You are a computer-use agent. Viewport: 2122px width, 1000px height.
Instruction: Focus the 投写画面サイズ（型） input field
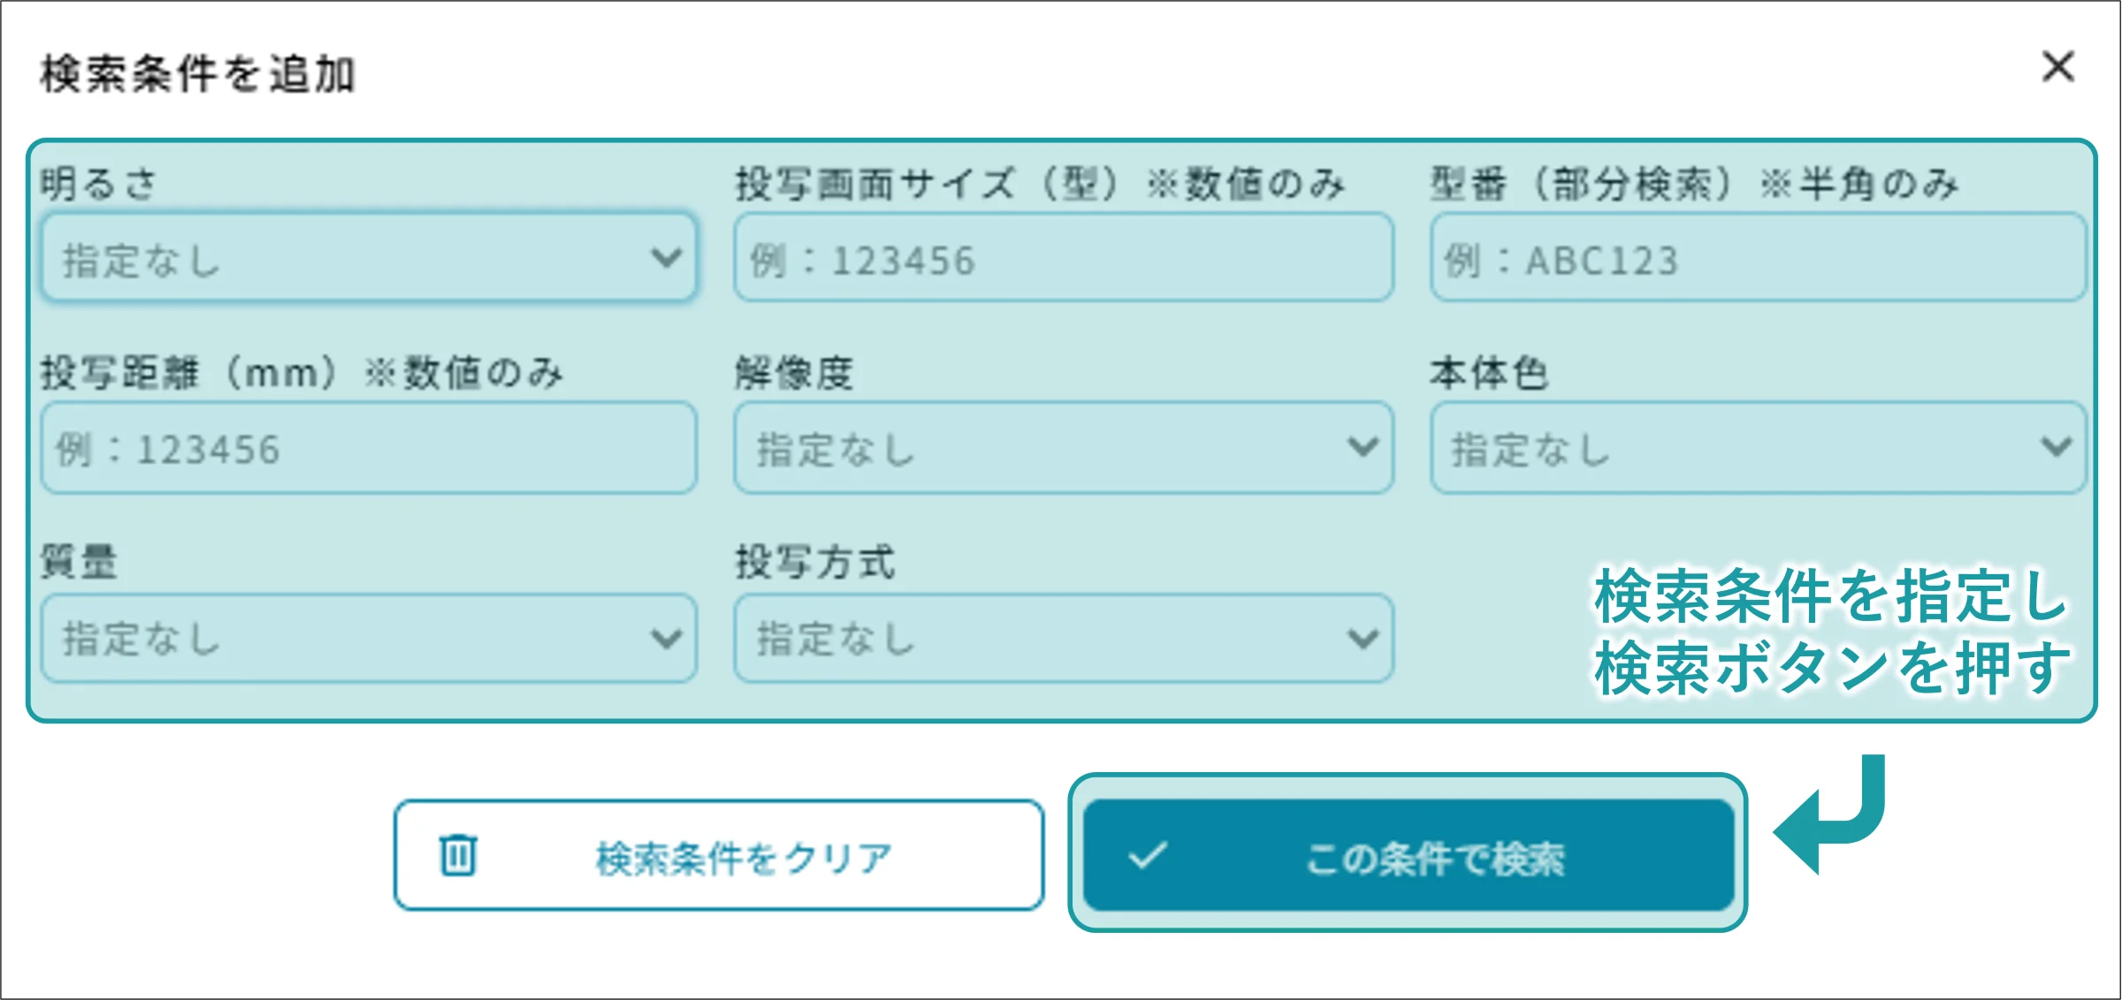(1063, 258)
